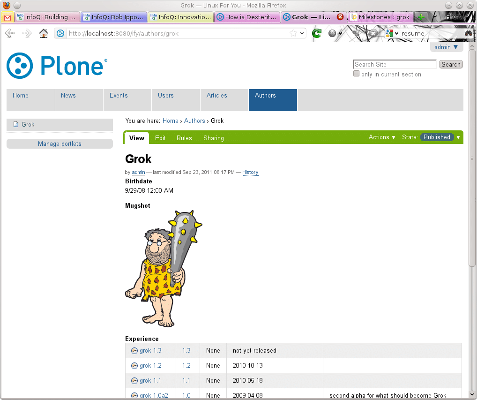Open the Edit content tab
This screenshot has width=477, height=400.
pyautogui.click(x=160, y=138)
